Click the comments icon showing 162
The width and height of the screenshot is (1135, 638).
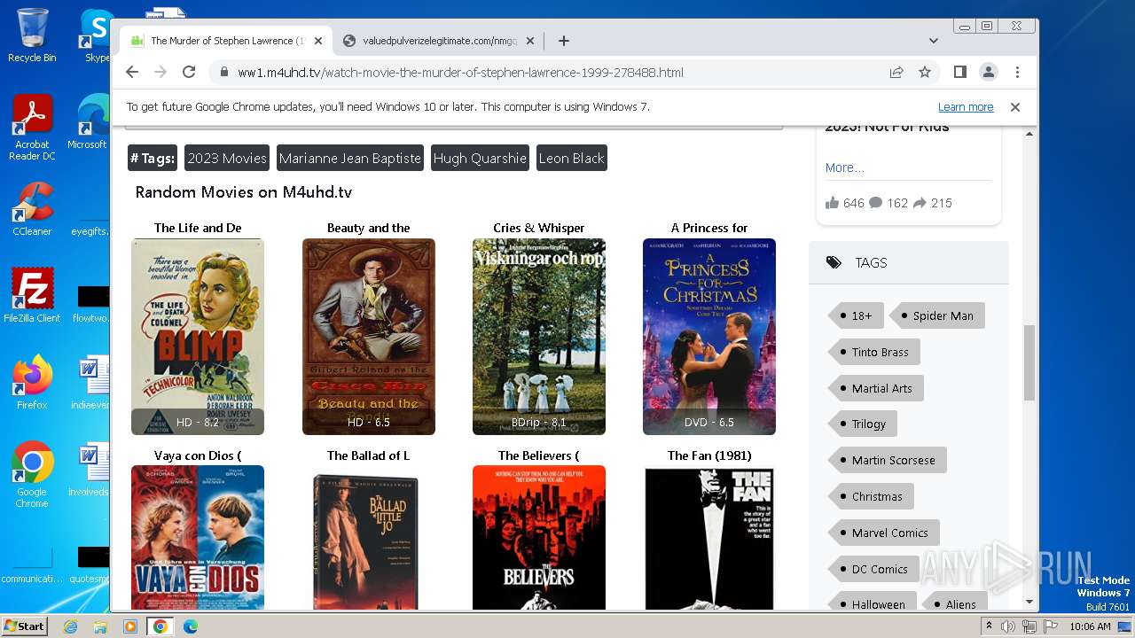click(875, 203)
